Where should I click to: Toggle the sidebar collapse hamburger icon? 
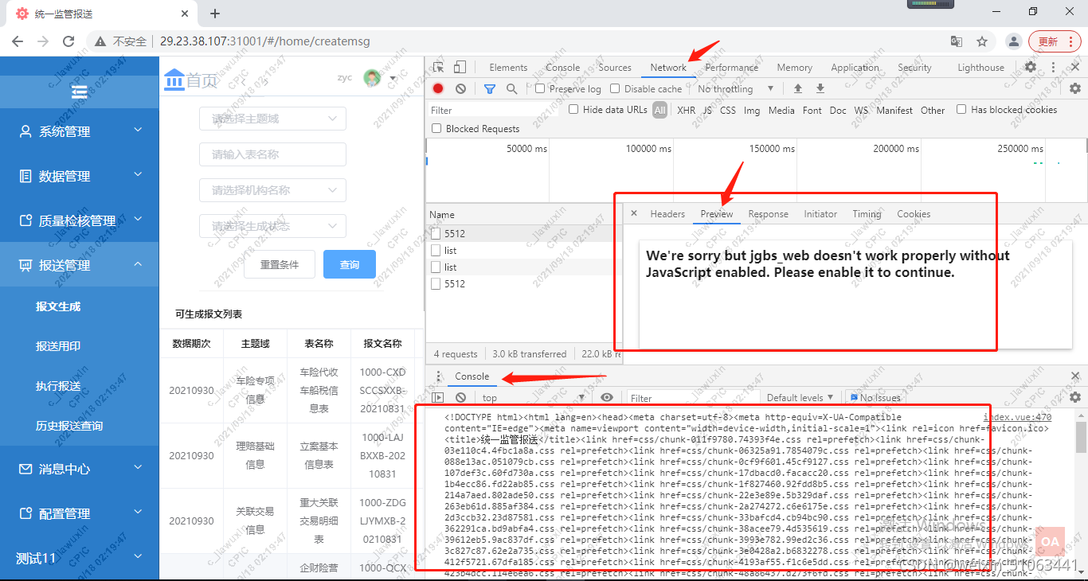tap(79, 92)
